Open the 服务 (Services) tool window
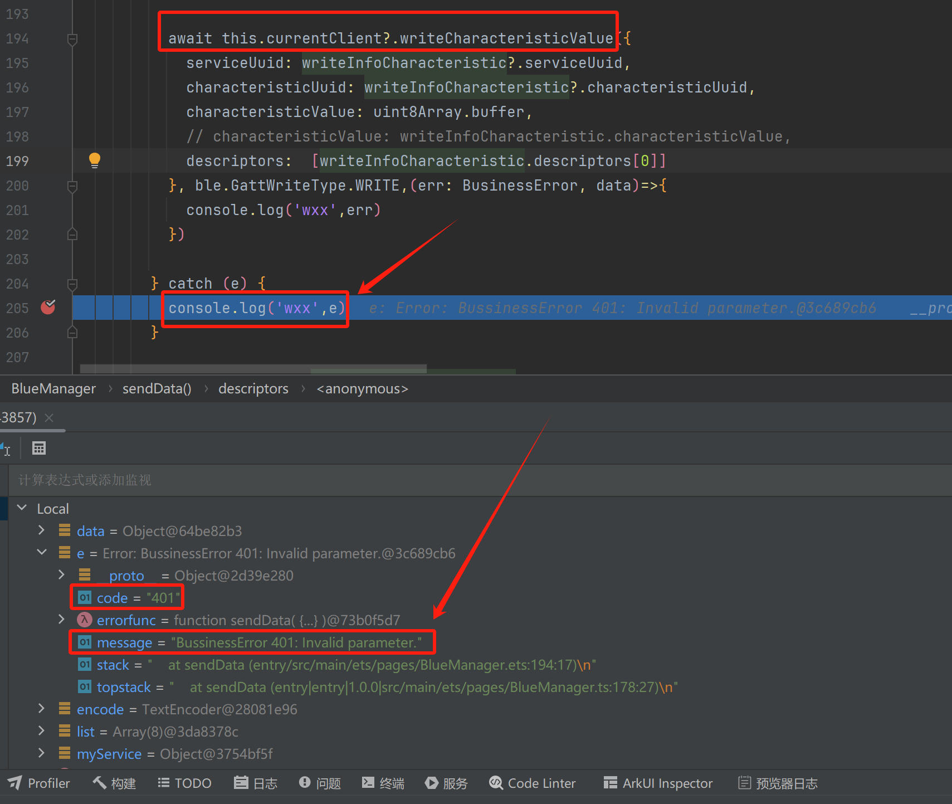This screenshot has height=804, width=952. tap(446, 783)
